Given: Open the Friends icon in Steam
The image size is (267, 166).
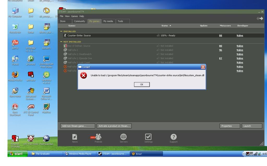Looking at the screenshot, I should point(98,139).
